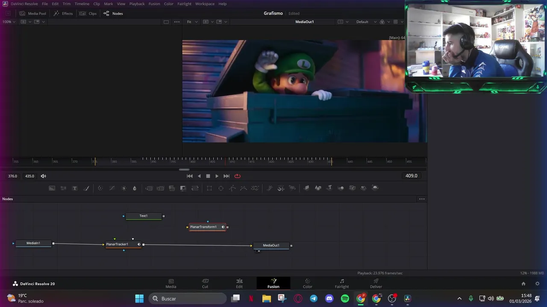Add a Background node from the toolbar

pyautogui.click(x=52, y=188)
